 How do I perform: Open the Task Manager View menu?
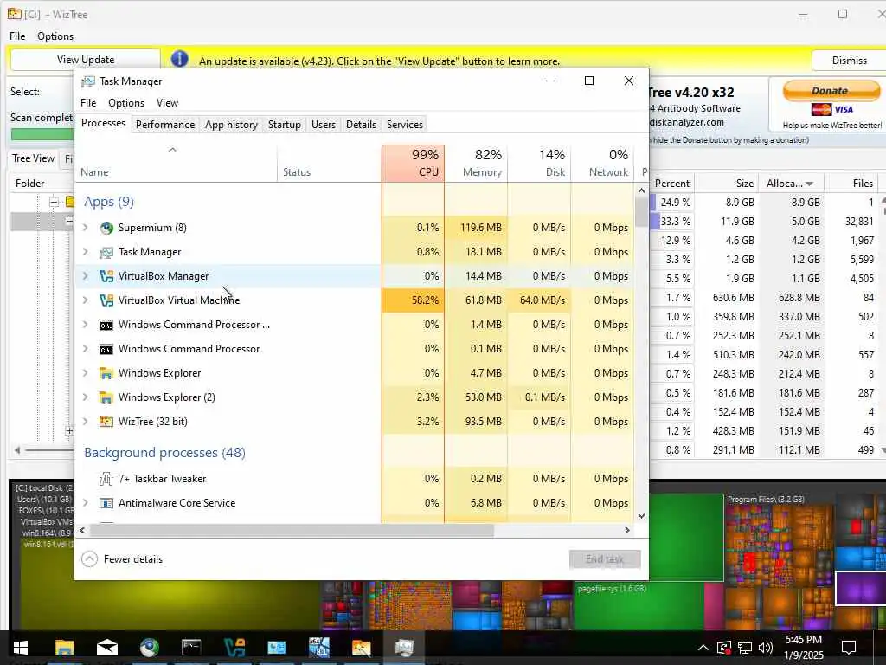click(167, 103)
